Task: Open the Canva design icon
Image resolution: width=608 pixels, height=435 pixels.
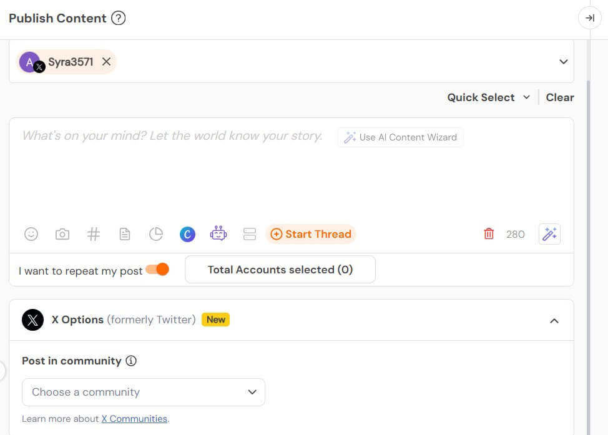Action: pos(187,234)
